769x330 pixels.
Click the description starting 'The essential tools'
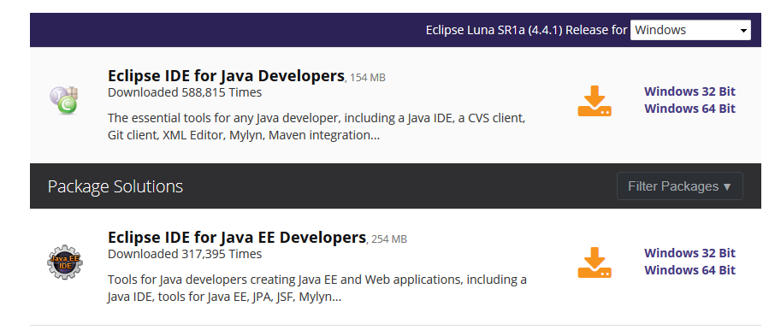pos(316,127)
